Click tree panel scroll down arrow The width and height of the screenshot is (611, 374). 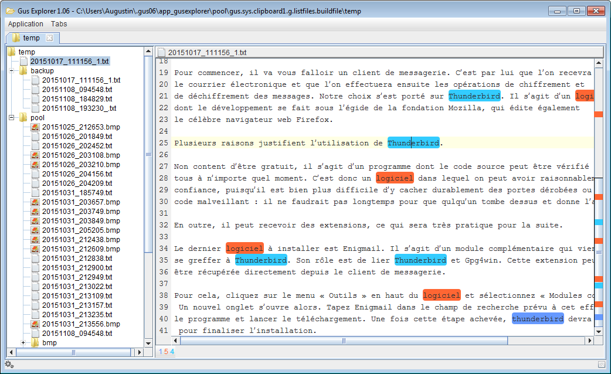pyautogui.click(x=148, y=343)
